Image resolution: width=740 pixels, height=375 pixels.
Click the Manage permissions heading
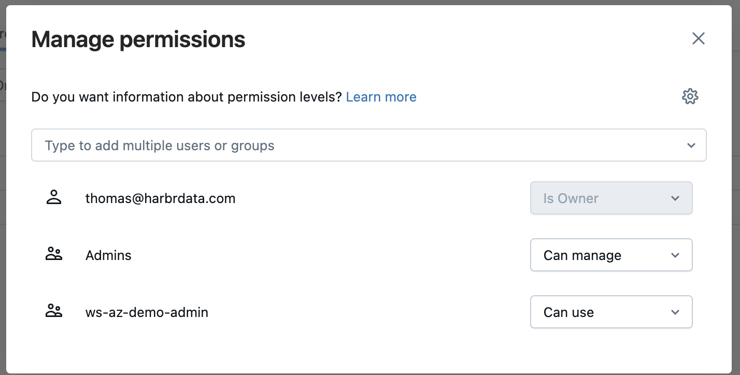138,39
